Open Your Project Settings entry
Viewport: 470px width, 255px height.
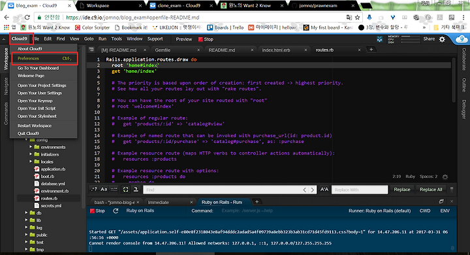point(42,85)
